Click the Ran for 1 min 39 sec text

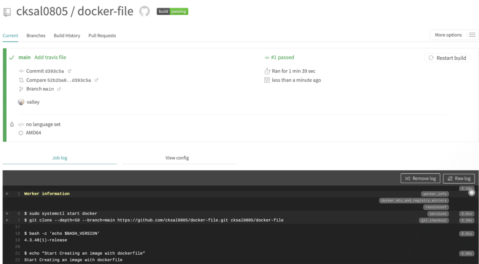[293, 71]
